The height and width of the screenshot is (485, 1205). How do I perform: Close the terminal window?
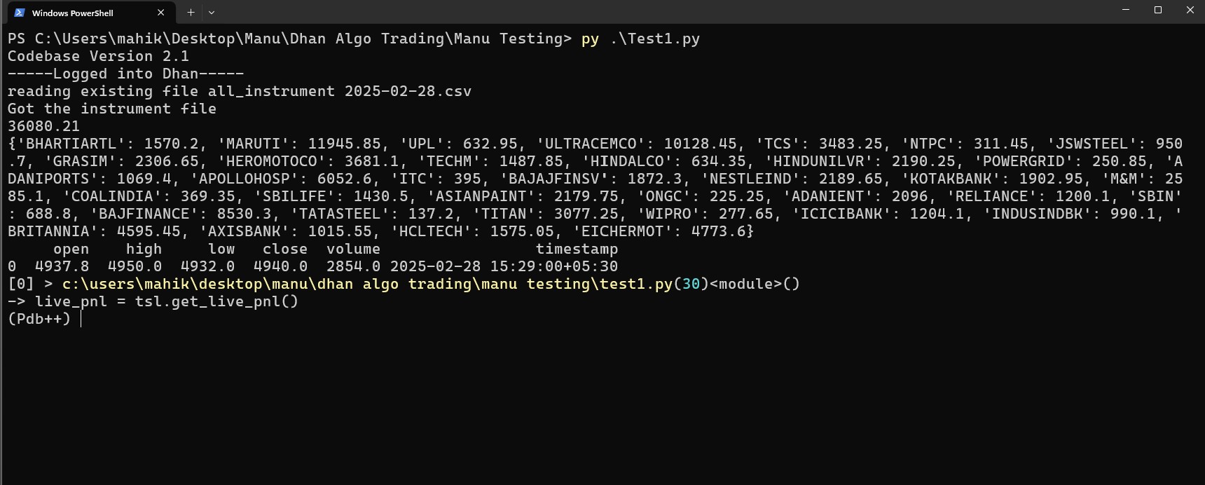click(1190, 10)
